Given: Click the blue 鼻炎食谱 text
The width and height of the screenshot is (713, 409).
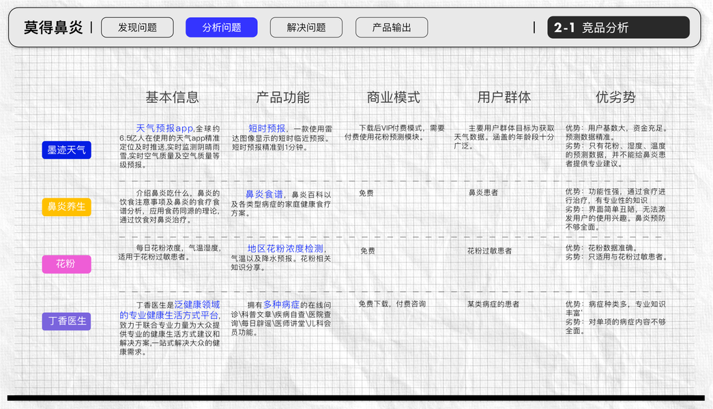Looking at the screenshot, I should 264,194.
